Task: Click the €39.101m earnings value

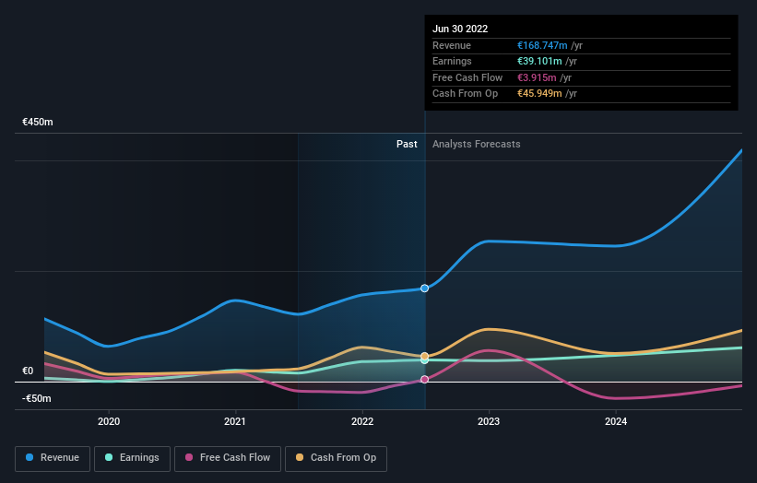Action: [539, 61]
